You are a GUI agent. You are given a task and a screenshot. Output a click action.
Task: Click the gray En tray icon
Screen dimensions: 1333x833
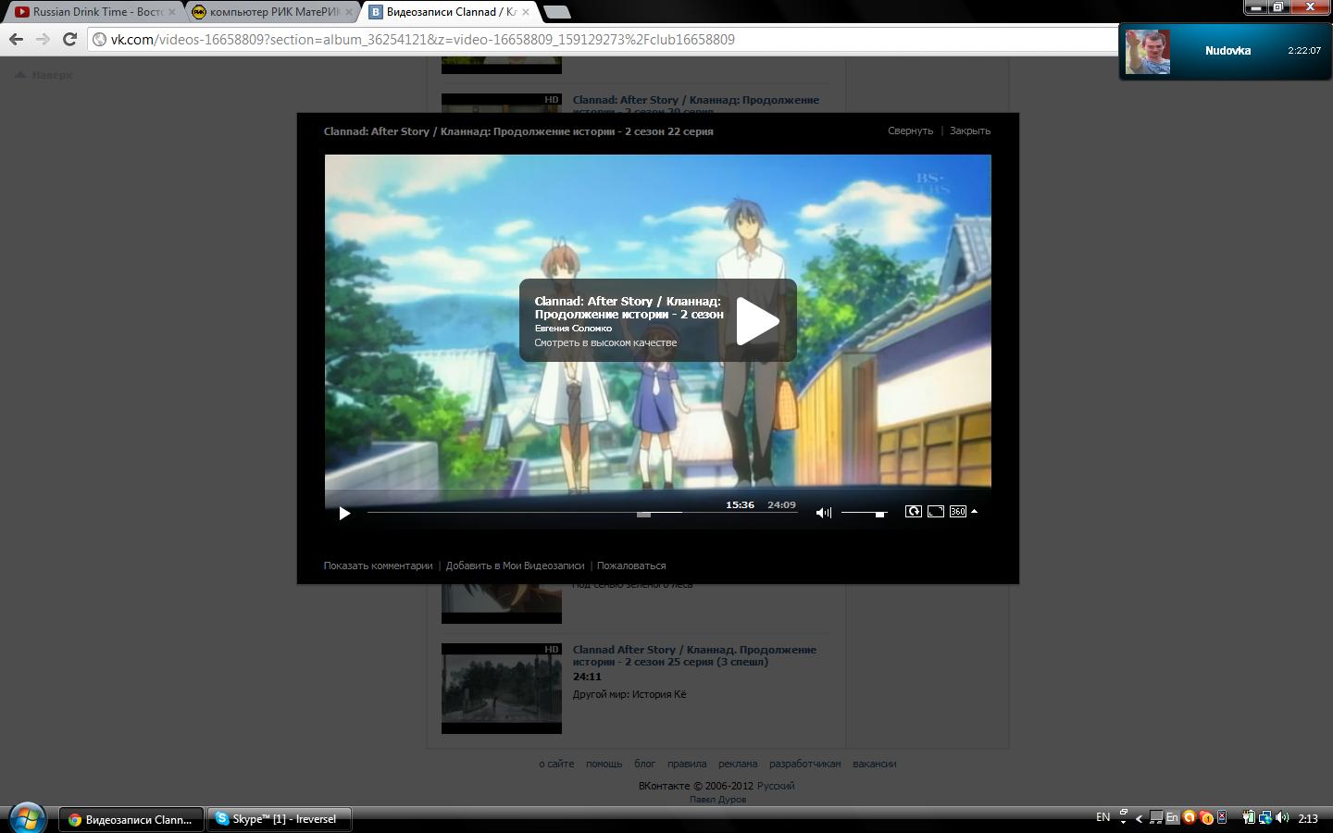coord(1172,817)
